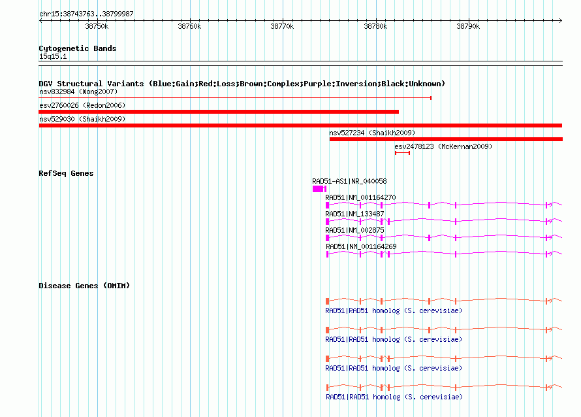The height and width of the screenshot is (417, 581).
Task: Click the 38750k ruler tick label
Action: coord(97,26)
